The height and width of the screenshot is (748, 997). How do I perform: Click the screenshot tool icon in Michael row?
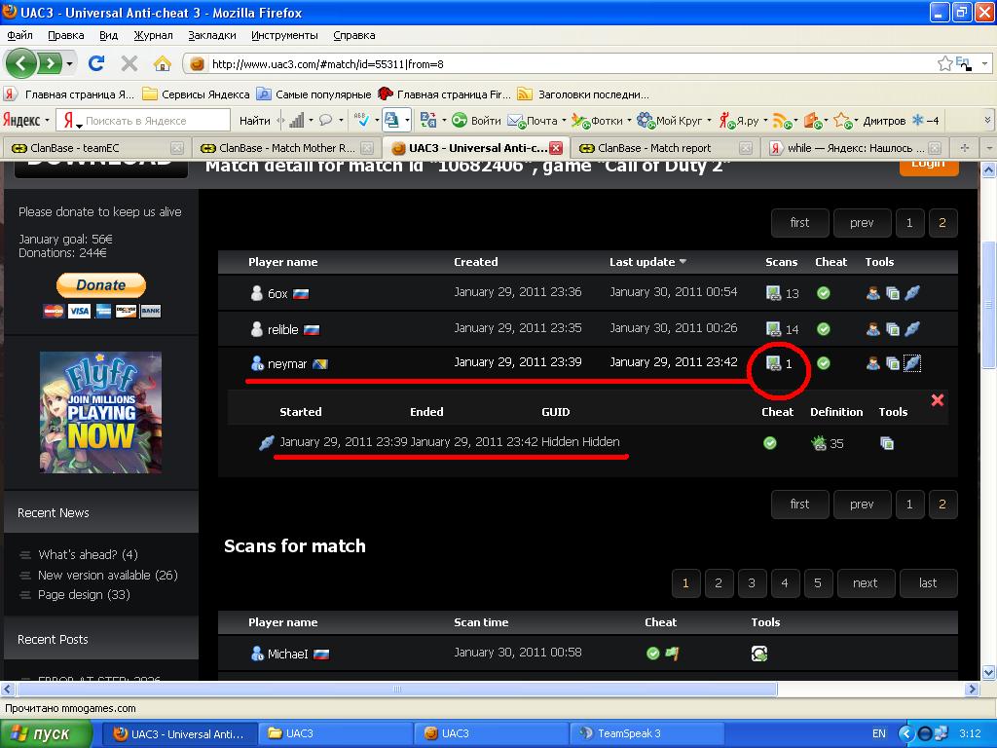coord(759,654)
